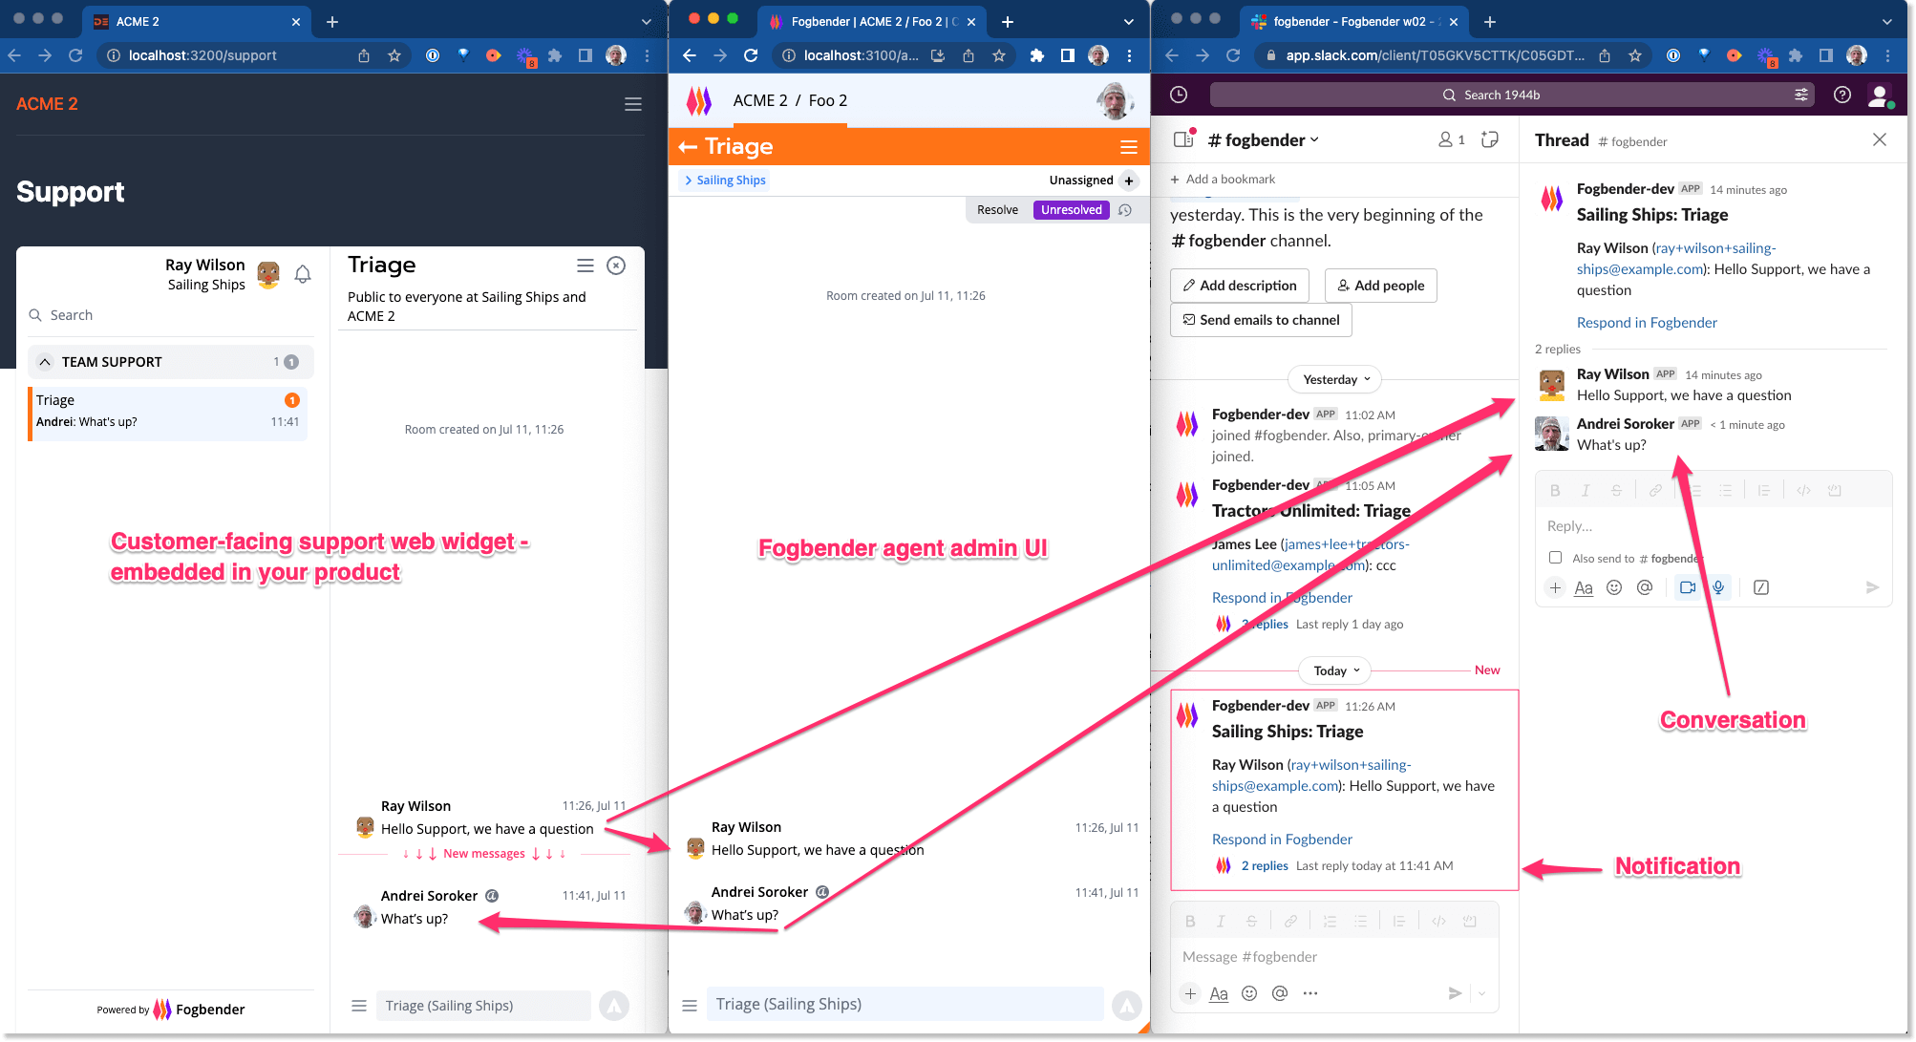1916x1042 pixels.
Task: Open new tab in the ACME 2 browser
Action: [332, 21]
